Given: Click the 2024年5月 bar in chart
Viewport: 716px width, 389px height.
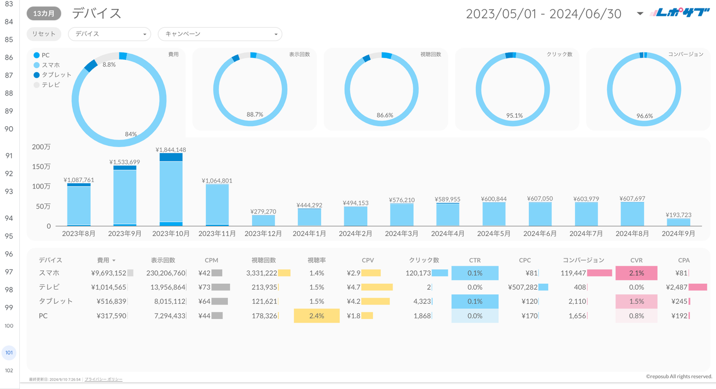Looking at the screenshot, I should pos(494,214).
